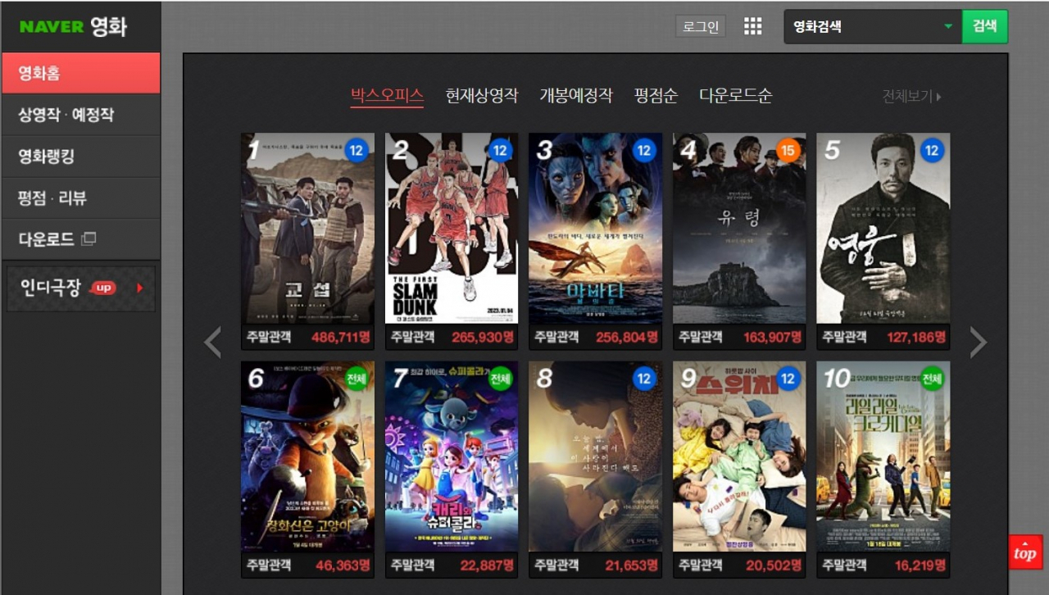Open 인디극장 sidebar banner
This screenshot has height=595, width=1049.
pos(81,288)
